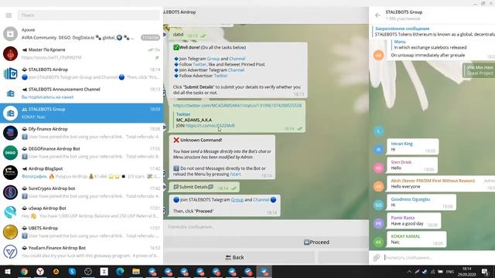Go back from STALEBOTS Group panel

(377, 15)
